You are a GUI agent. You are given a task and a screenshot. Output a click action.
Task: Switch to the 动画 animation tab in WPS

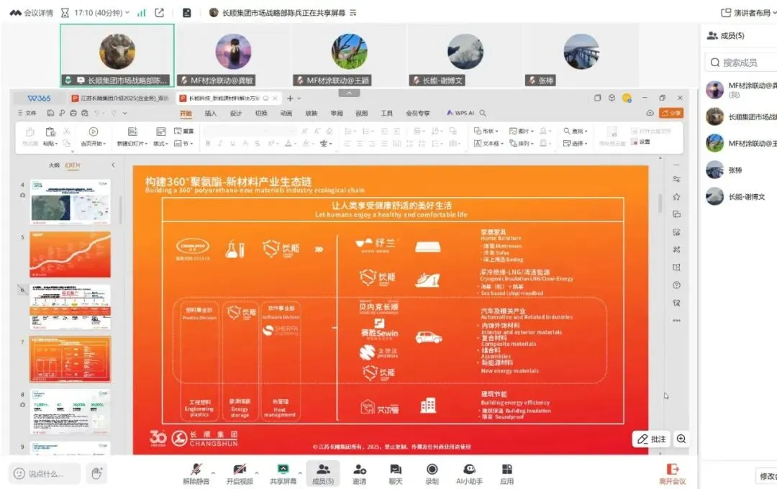pyautogui.click(x=286, y=114)
